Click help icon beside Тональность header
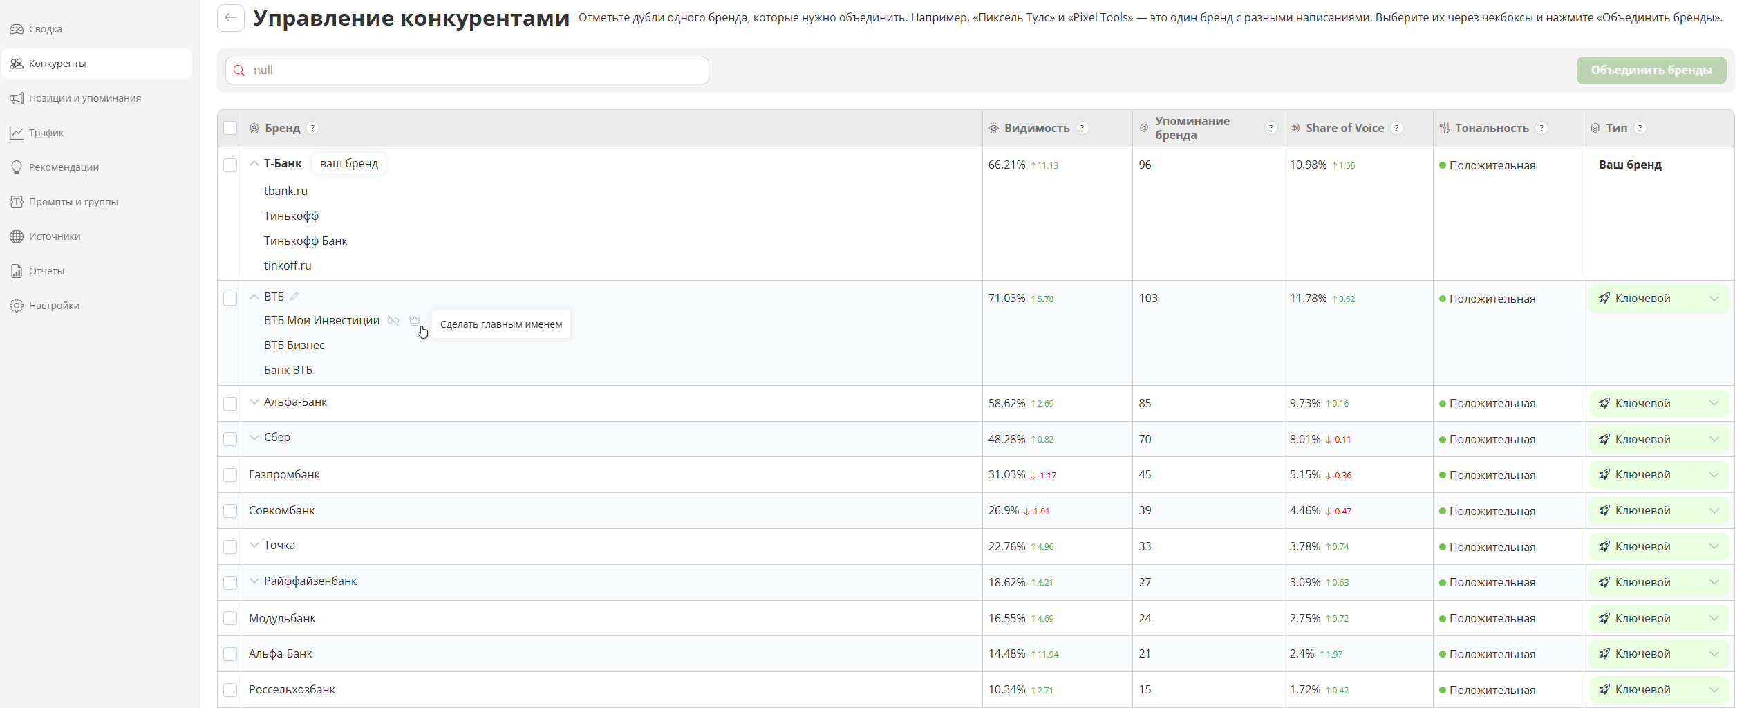The height and width of the screenshot is (708, 1744). 1541,128
